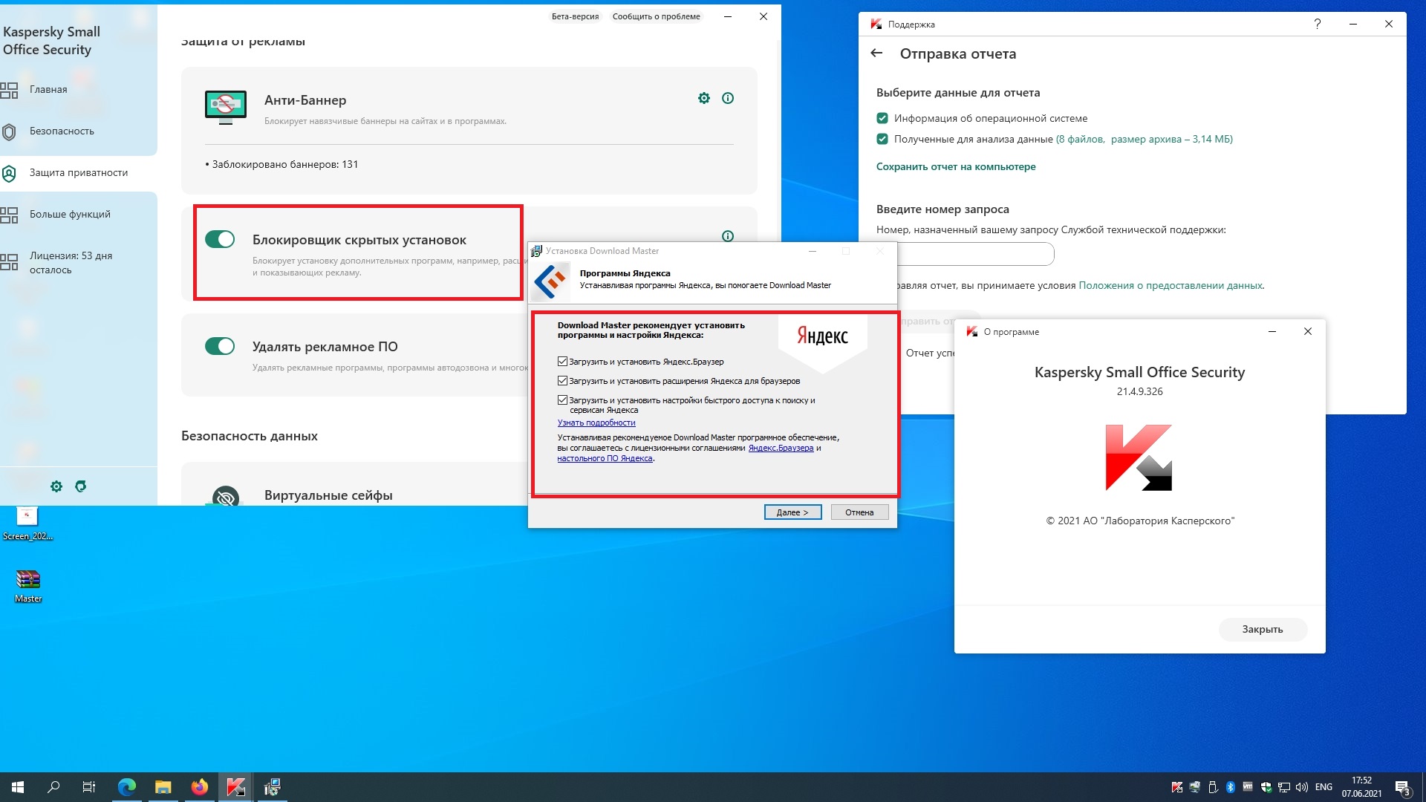Click 'Заблокировано баннеров: 131' text
Viewport: 1426px width, 802px height.
(x=285, y=164)
